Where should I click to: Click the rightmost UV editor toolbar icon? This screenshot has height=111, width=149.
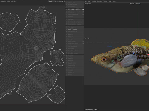tap(64, 2)
